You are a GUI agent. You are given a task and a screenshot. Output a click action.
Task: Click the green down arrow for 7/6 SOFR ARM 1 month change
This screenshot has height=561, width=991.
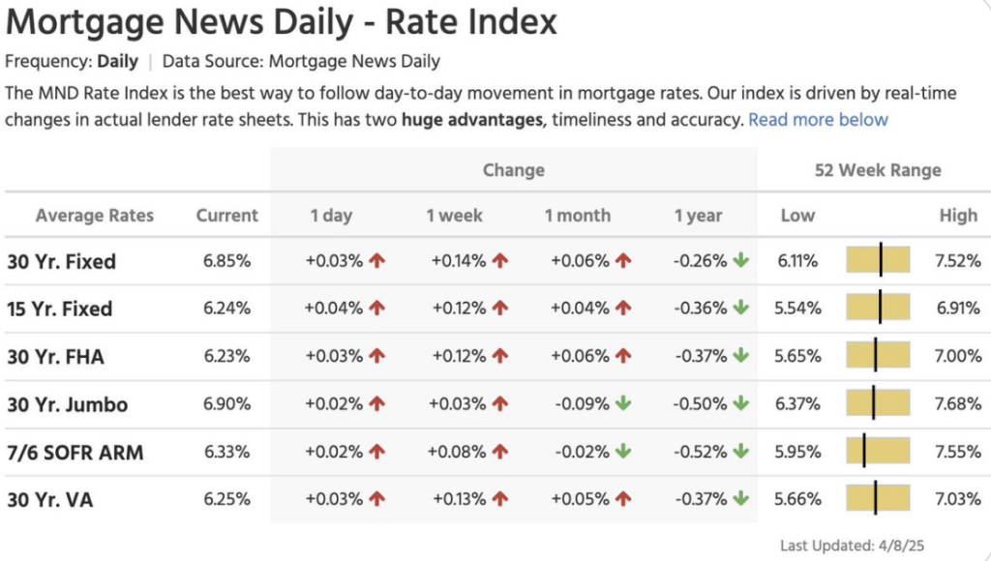(622, 452)
